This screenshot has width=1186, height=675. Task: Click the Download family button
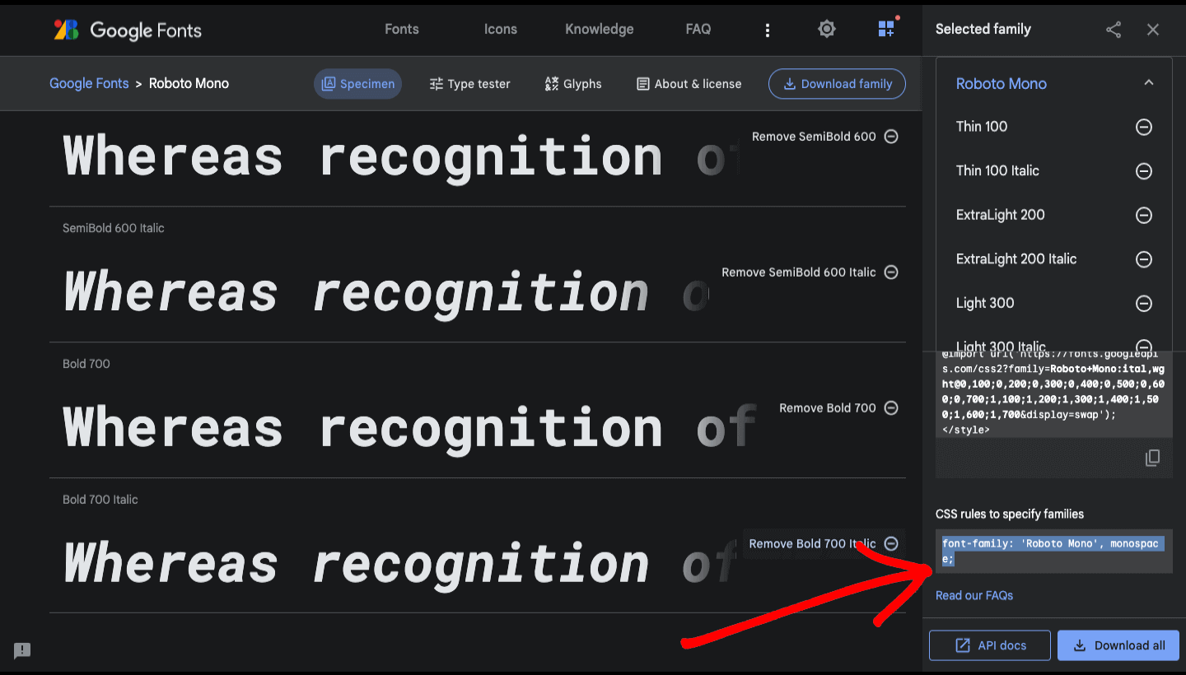(x=837, y=84)
